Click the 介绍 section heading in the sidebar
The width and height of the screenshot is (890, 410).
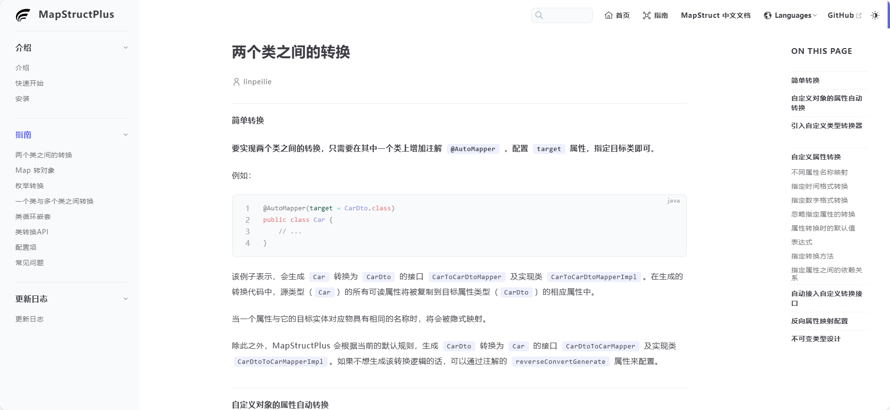24,48
